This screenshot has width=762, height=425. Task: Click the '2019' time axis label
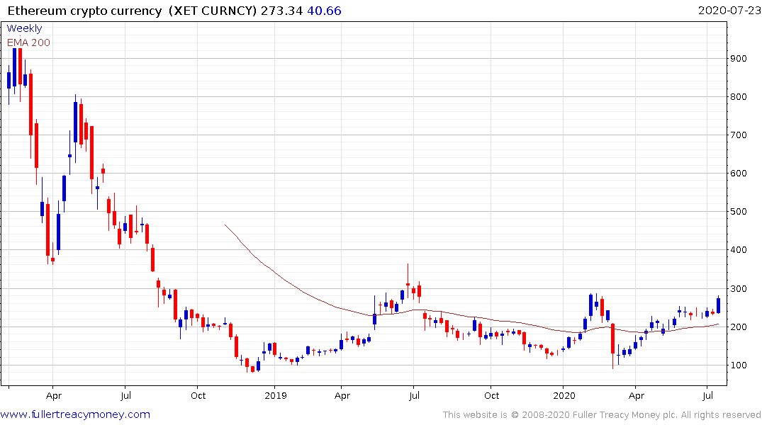pos(276,396)
